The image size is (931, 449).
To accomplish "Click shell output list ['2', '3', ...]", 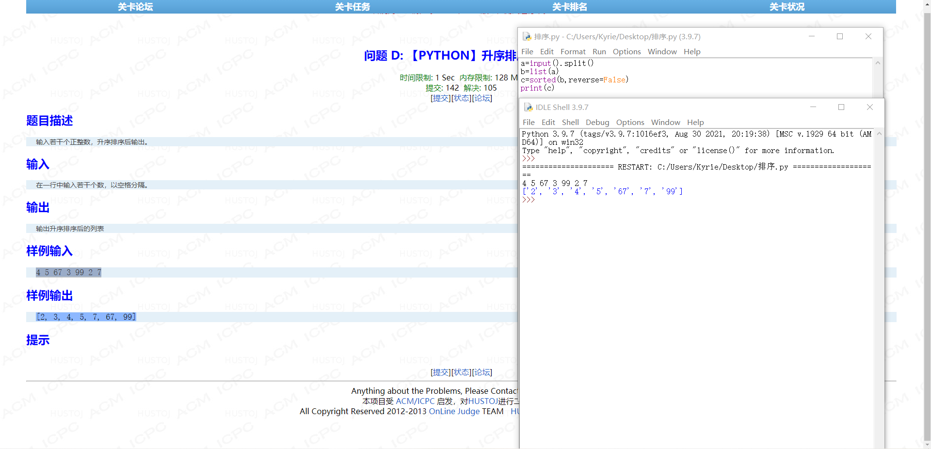I will point(602,192).
